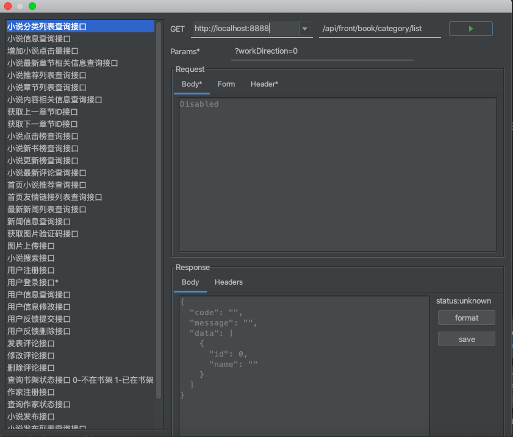This screenshot has height=437, width=513.
Task: Click the save button
Action: tap(467, 339)
